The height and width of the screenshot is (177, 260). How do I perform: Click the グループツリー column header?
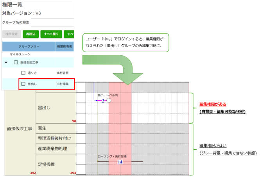click(x=29, y=47)
